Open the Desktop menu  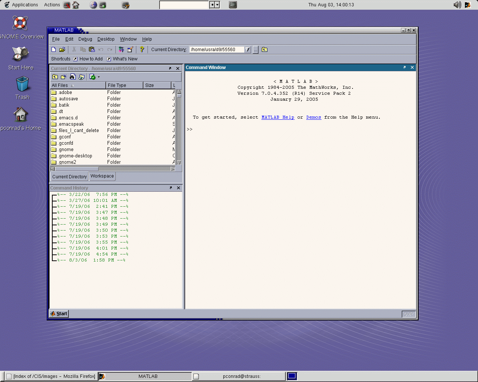tap(106, 39)
